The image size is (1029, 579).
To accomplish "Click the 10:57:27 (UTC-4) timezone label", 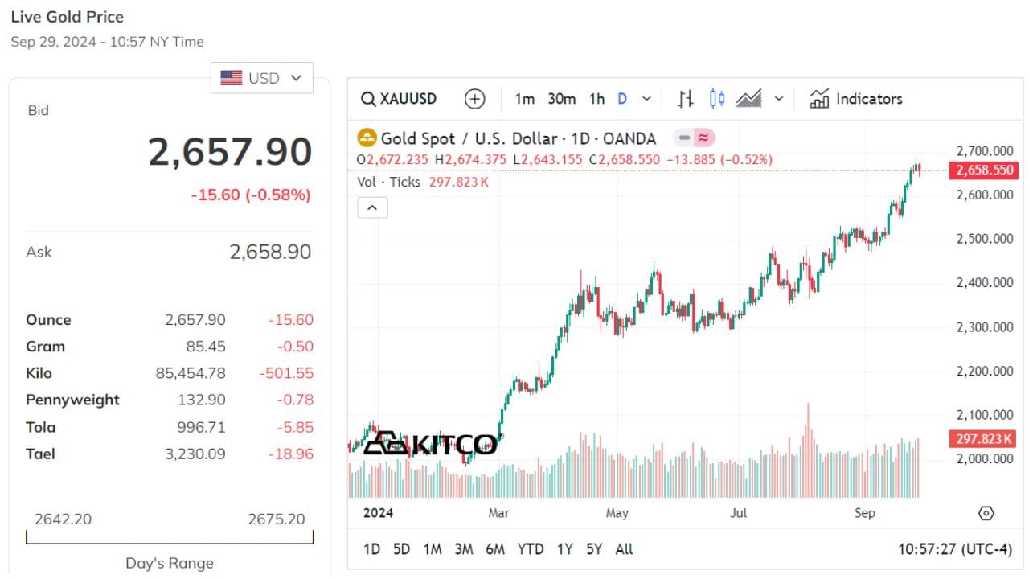I will click(x=954, y=549).
